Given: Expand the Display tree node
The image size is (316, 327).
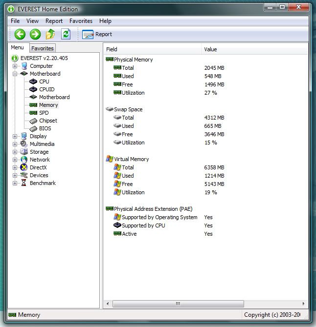Looking at the screenshot, I should tap(15, 136).
